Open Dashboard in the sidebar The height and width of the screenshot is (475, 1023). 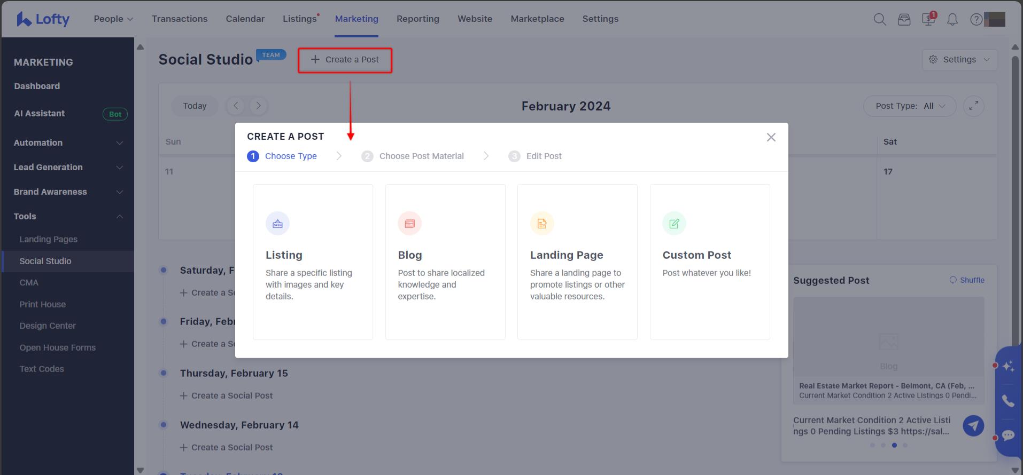point(37,86)
